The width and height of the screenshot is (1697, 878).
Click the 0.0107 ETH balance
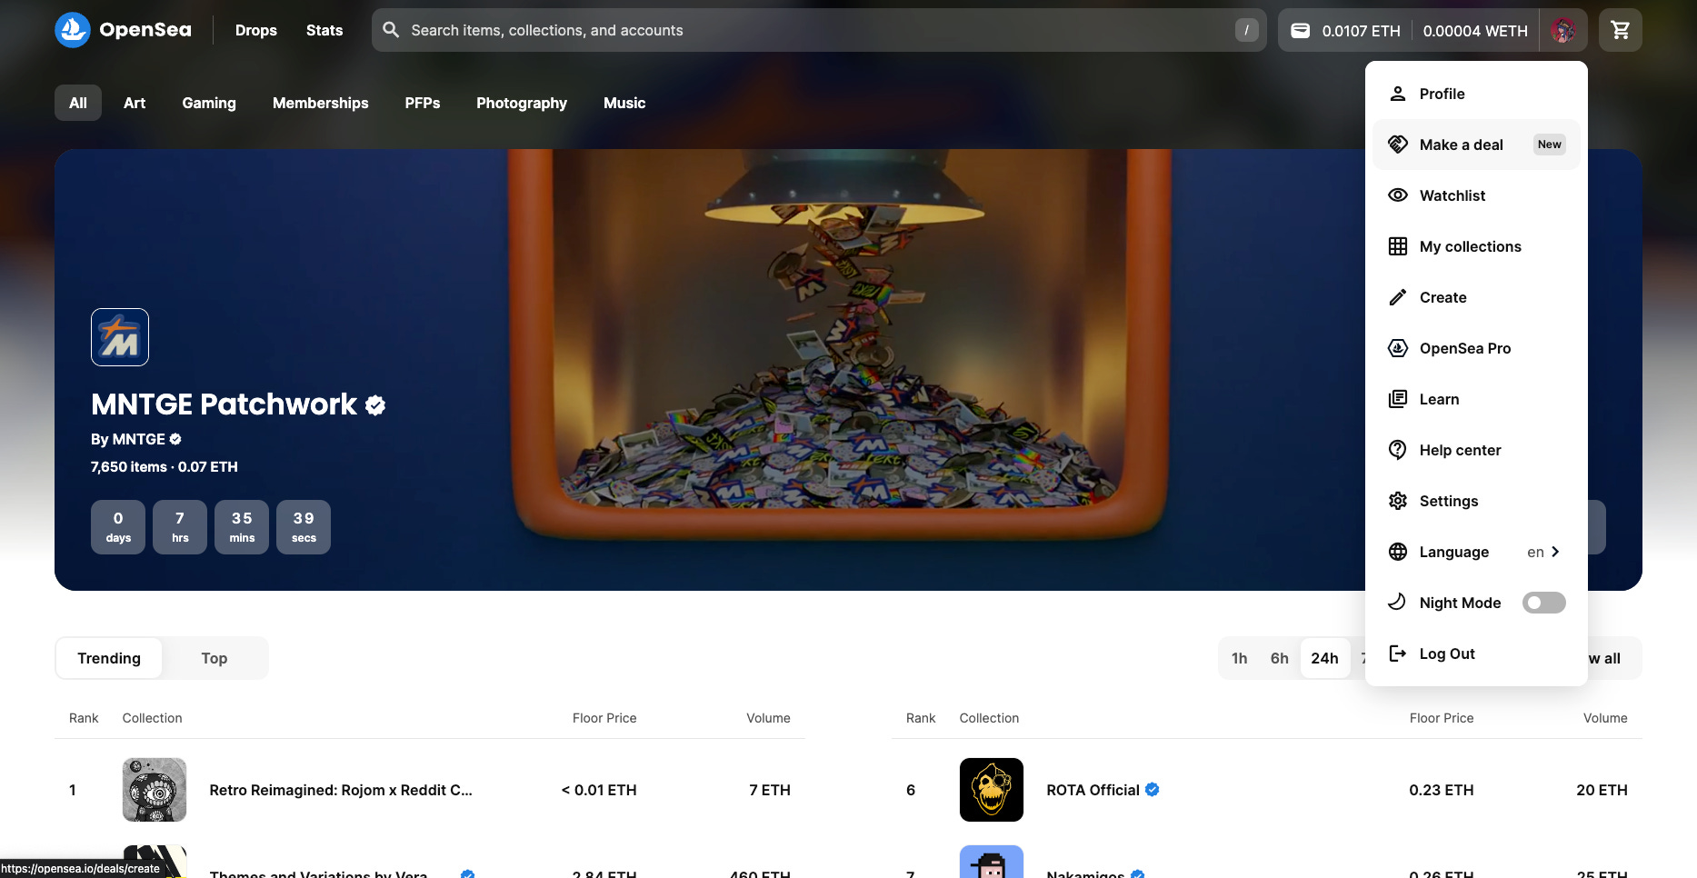tap(1361, 31)
